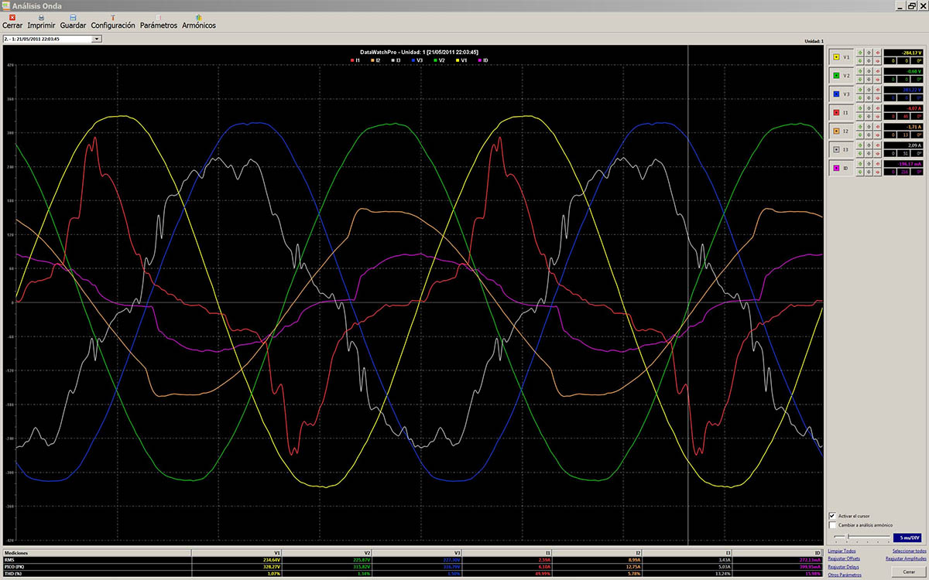Screen dimensions: 929x580
Task: Click lower red arrow in V3 row
Action: [878, 98]
